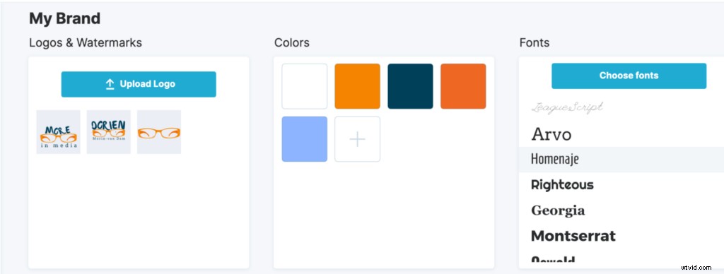Select the Montserrat font
The image size is (724, 274).
coord(573,236)
